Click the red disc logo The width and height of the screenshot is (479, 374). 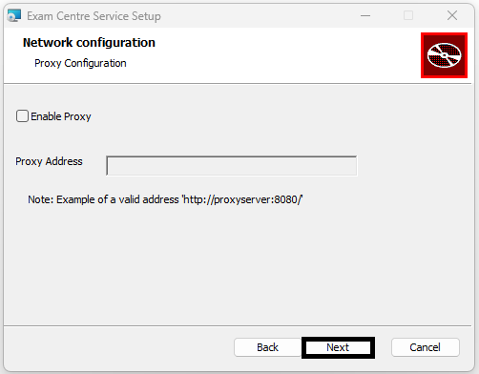(x=444, y=55)
